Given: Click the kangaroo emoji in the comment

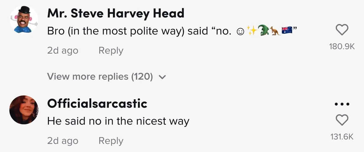Looking at the screenshot, I should 275,31.
